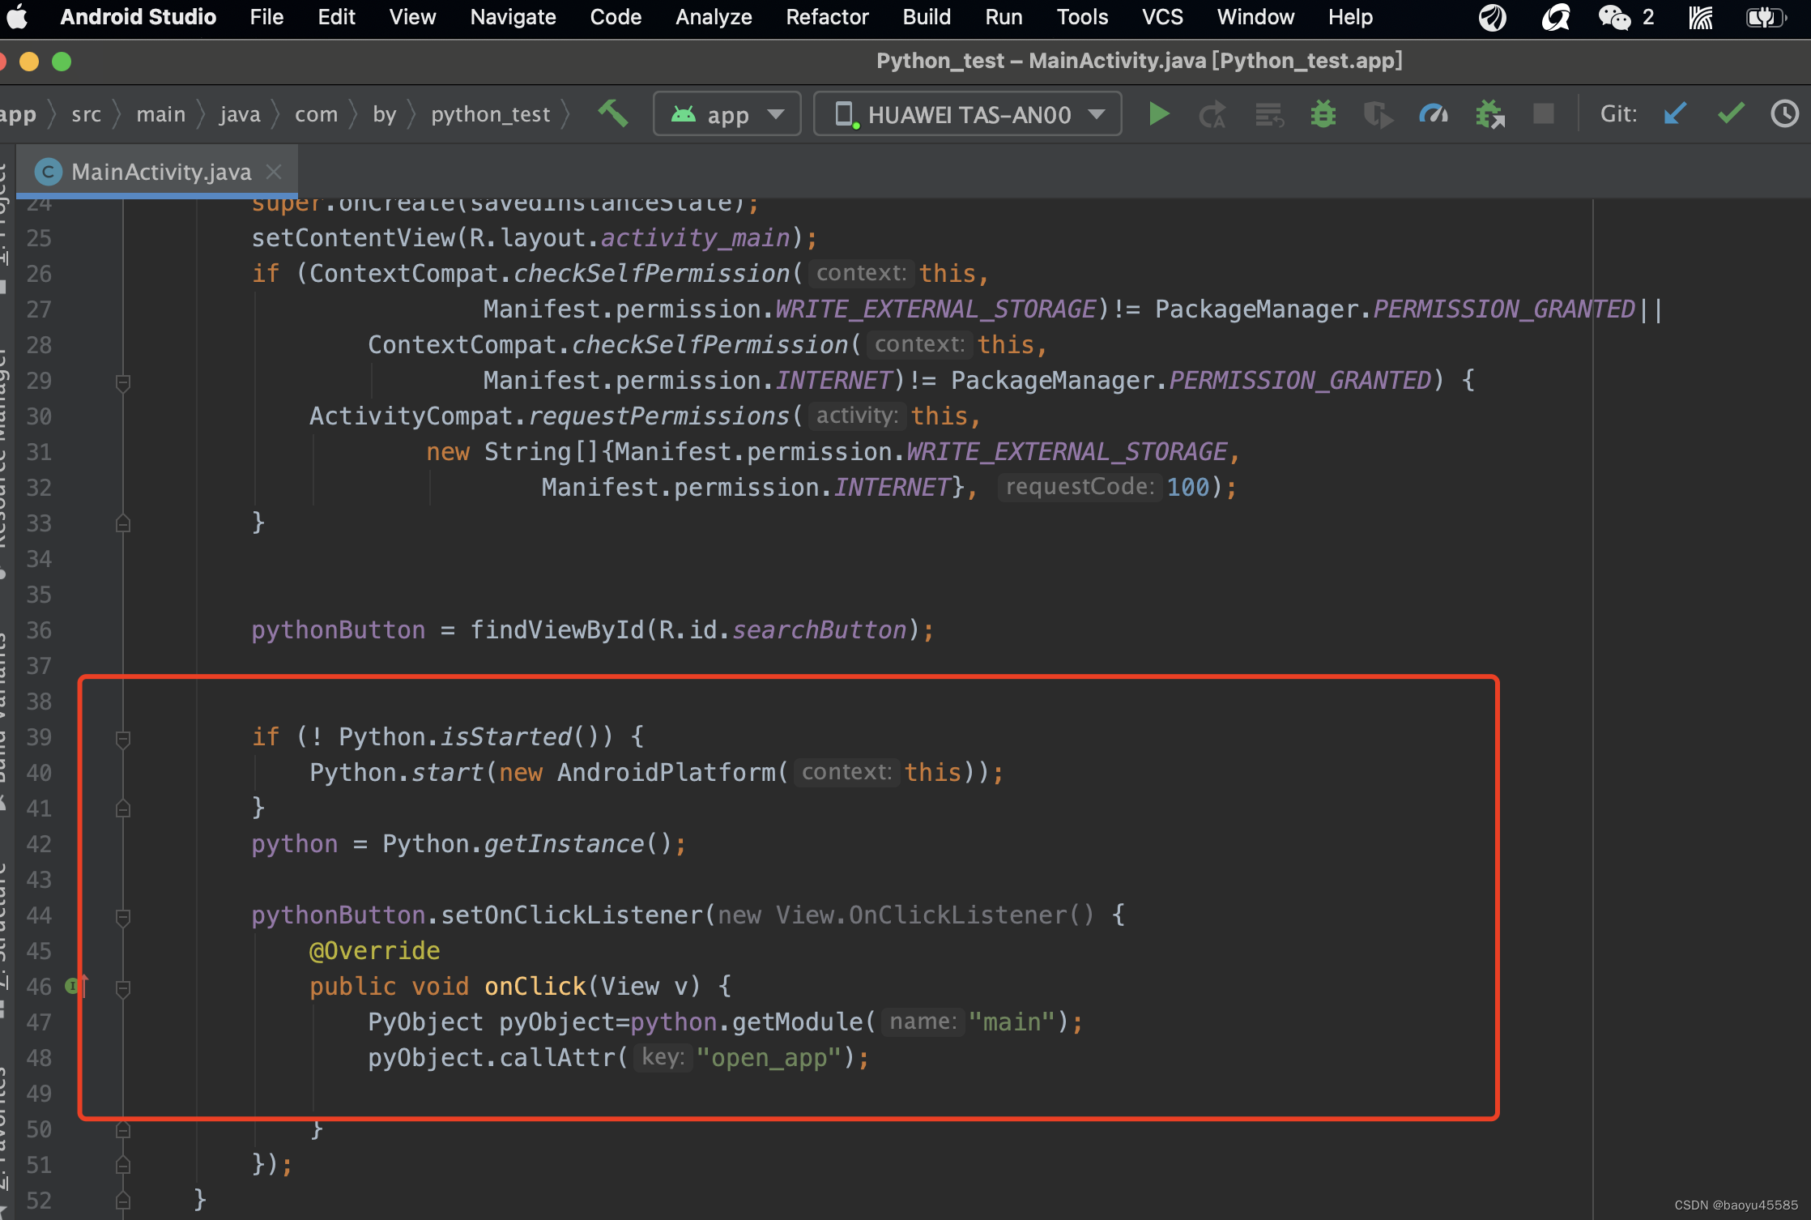The height and width of the screenshot is (1220, 1811).
Task: Open the WeChat menu bar icon
Action: pos(1613,17)
